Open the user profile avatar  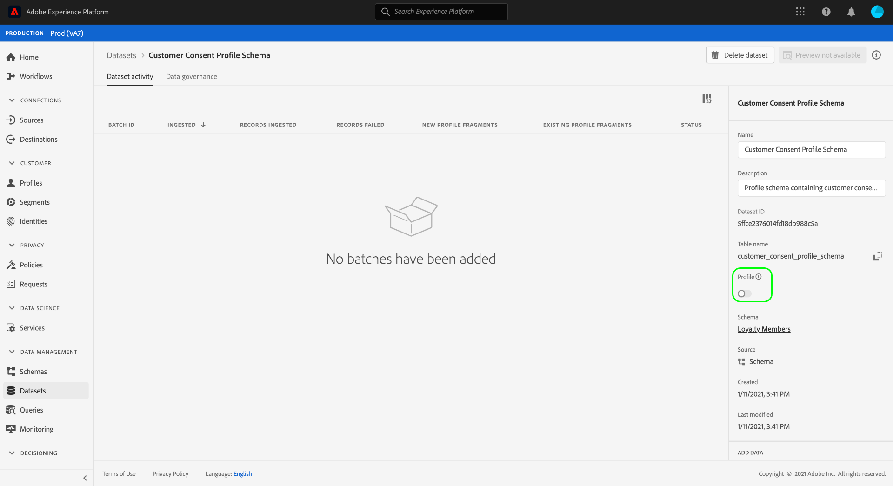(877, 12)
